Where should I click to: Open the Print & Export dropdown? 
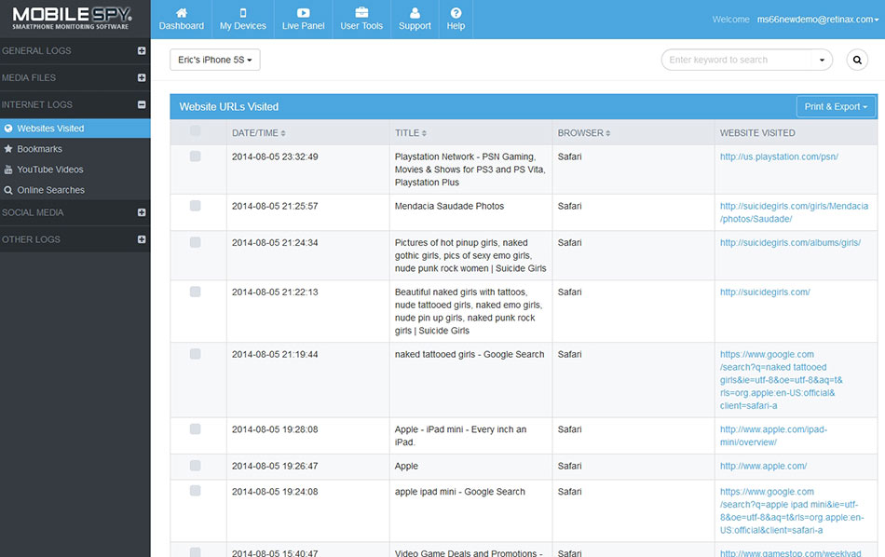pos(836,106)
